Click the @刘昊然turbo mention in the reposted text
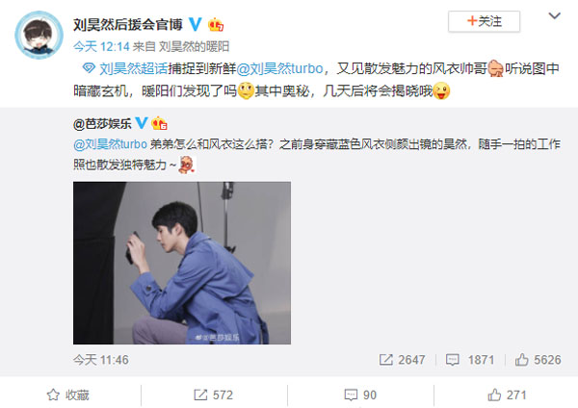 pyautogui.click(x=110, y=144)
